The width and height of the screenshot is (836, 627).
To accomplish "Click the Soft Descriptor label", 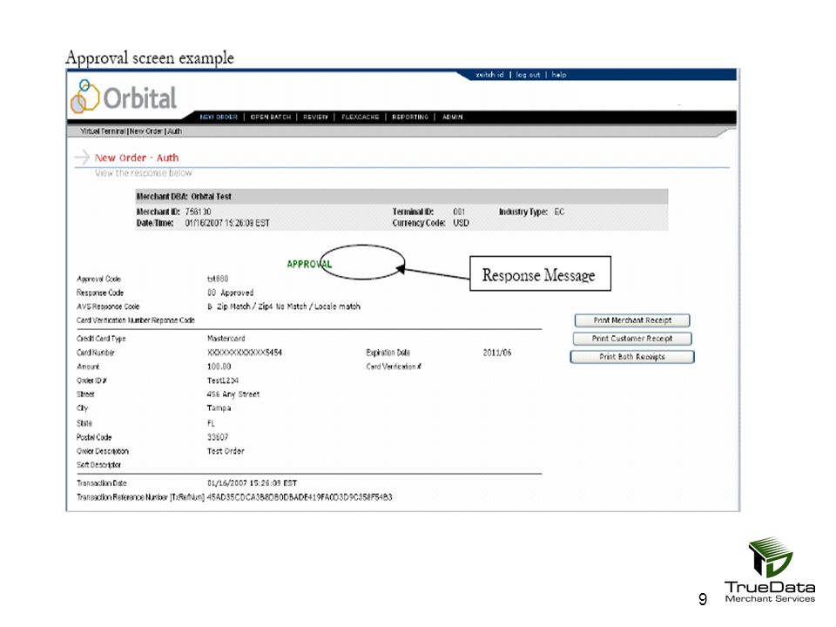I will point(98,465).
